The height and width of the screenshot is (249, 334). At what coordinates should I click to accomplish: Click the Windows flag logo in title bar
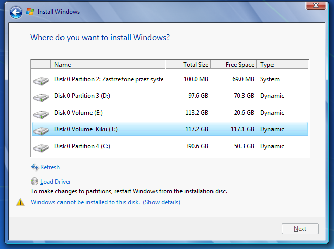click(30, 12)
